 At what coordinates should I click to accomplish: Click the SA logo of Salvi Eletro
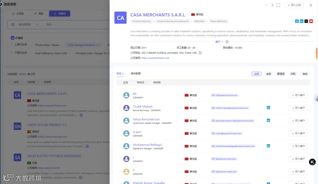pyautogui.click(x=17, y=158)
